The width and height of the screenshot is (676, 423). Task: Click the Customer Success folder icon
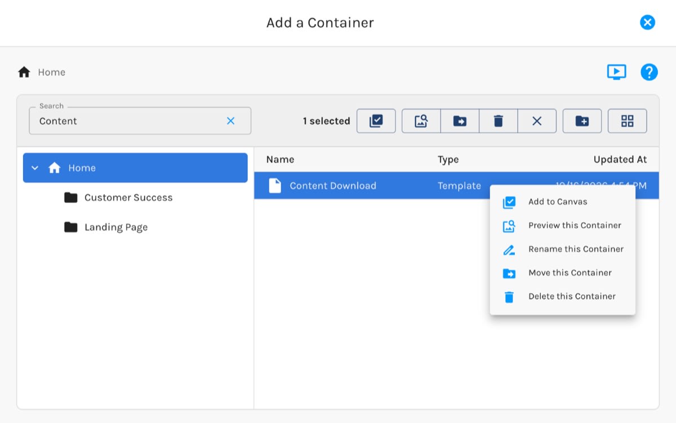click(x=71, y=197)
